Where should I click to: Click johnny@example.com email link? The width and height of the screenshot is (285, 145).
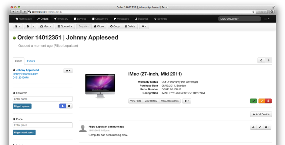click(25, 74)
